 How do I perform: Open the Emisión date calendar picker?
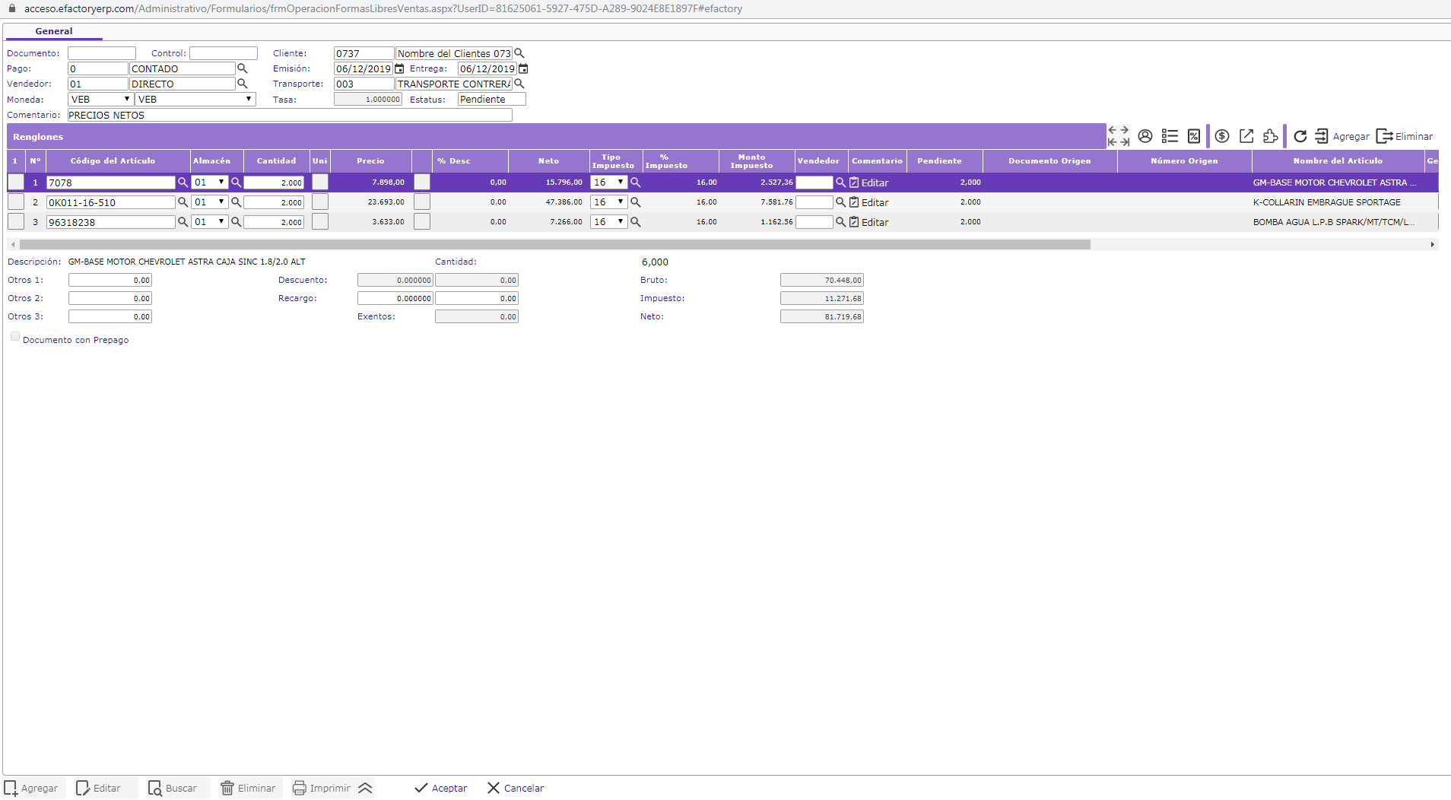pos(399,69)
